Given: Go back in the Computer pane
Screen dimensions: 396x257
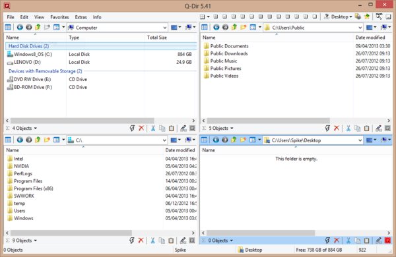Looking at the screenshot, I should pyautogui.click(x=20, y=27).
